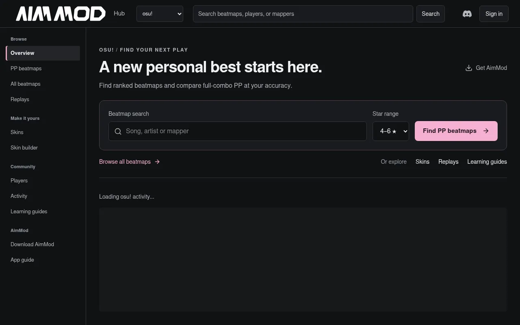Open the Discord icon link

tap(467, 14)
